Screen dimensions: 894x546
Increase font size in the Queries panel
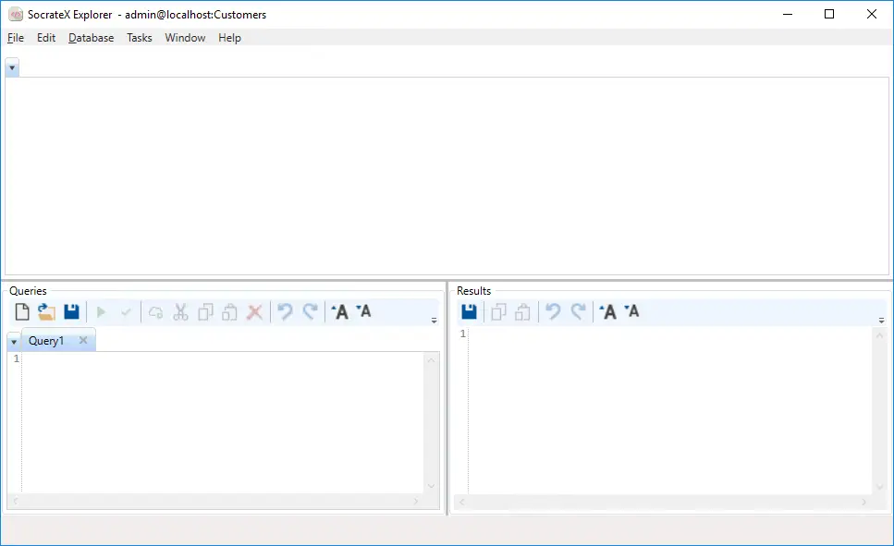[340, 311]
